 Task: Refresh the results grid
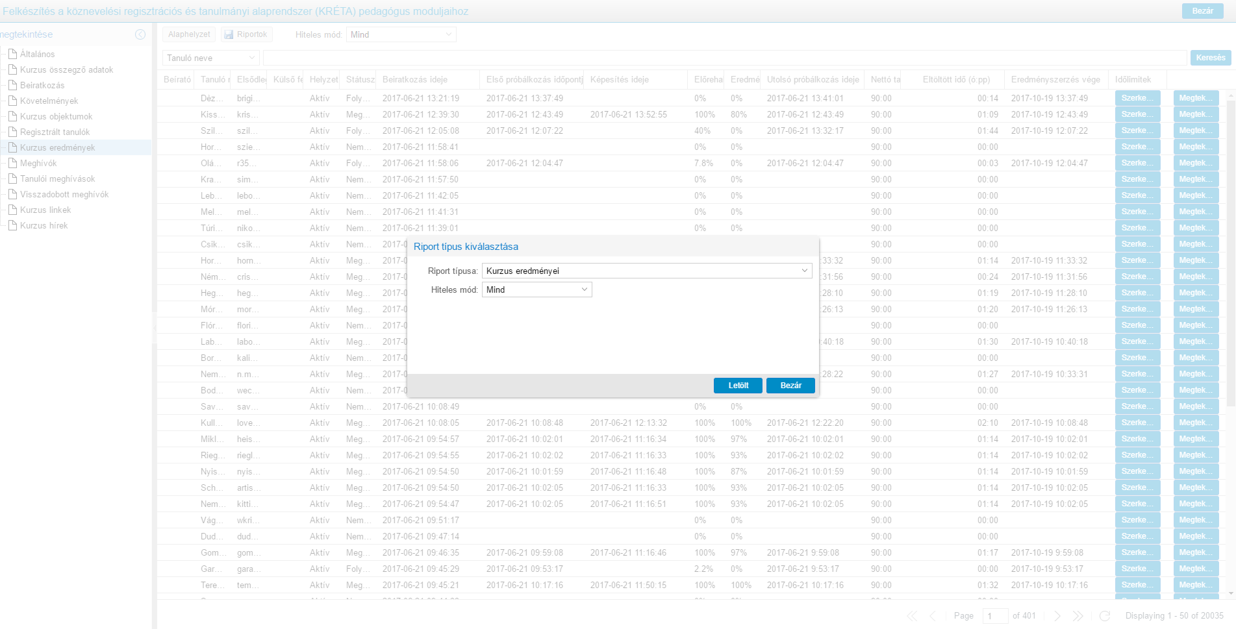[x=1105, y=615]
